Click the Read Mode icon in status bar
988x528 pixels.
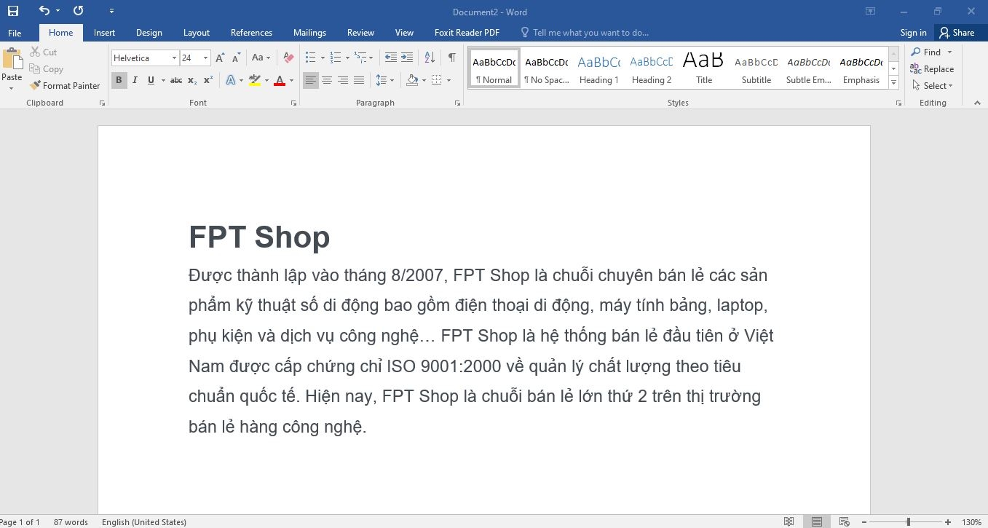click(x=789, y=521)
